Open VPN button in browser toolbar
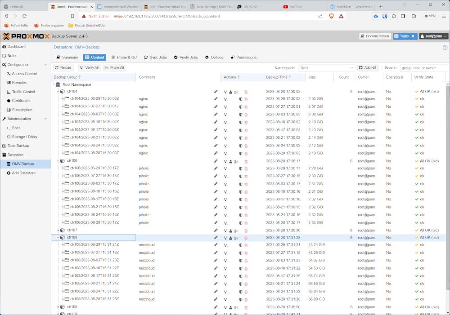 pos(430,16)
